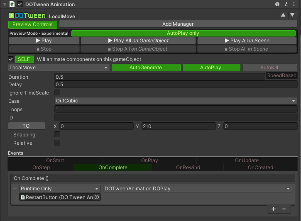Viewport: 301px width, 221px height.
Task: Click Stop All on GameObject
Action: 138,49
